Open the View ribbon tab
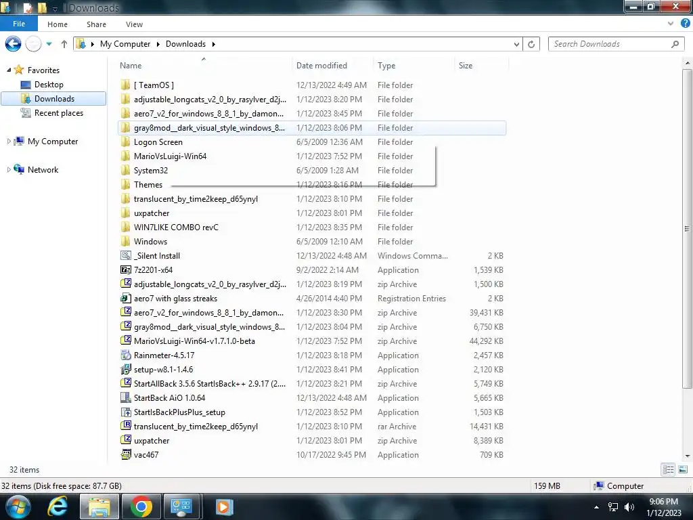 [135, 24]
